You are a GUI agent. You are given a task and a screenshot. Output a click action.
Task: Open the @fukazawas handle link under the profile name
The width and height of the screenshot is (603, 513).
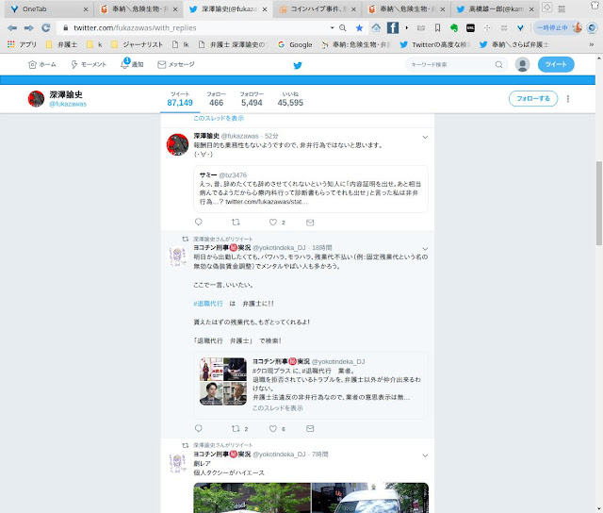[x=68, y=104]
